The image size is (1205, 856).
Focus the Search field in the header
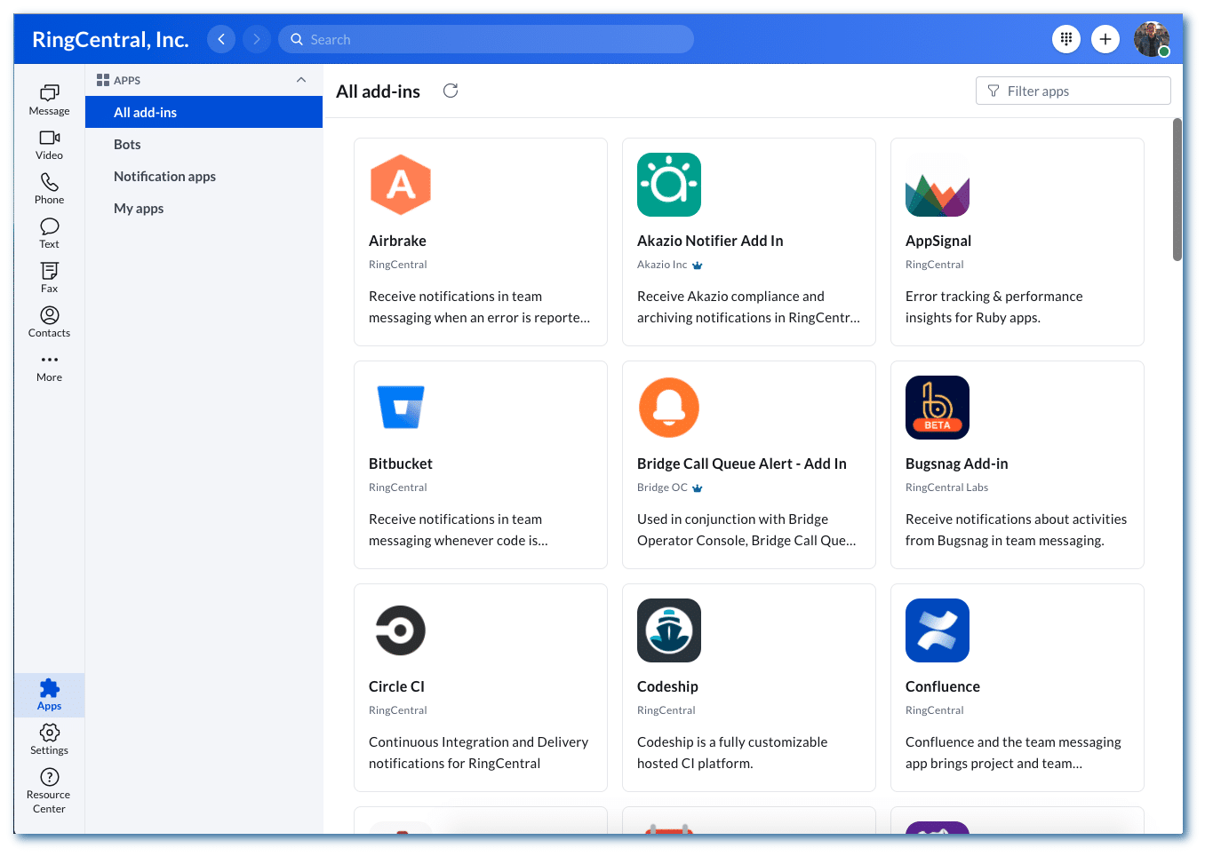tap(486, 39)
